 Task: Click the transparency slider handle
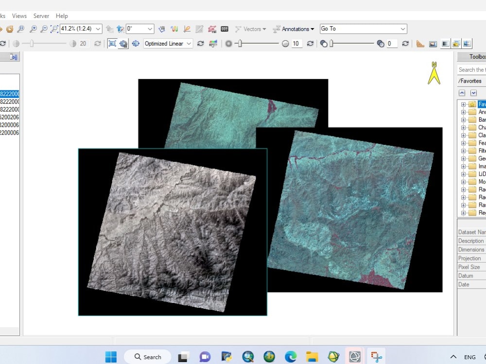point(331,44)
